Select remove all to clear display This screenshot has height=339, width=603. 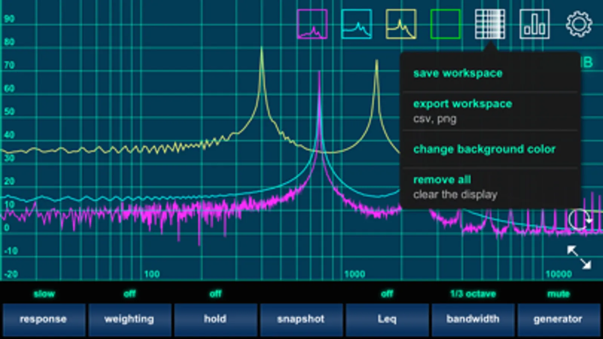pyautogui.click(x=490, y=187)
